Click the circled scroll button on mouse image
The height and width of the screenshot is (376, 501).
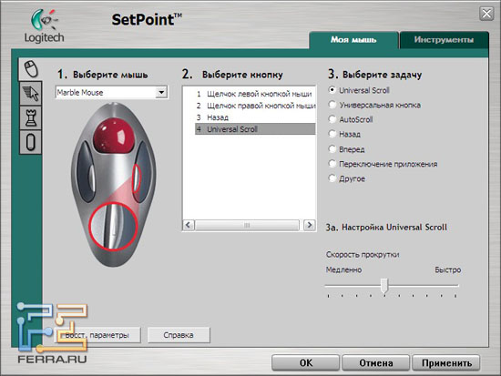coord(113,226)
